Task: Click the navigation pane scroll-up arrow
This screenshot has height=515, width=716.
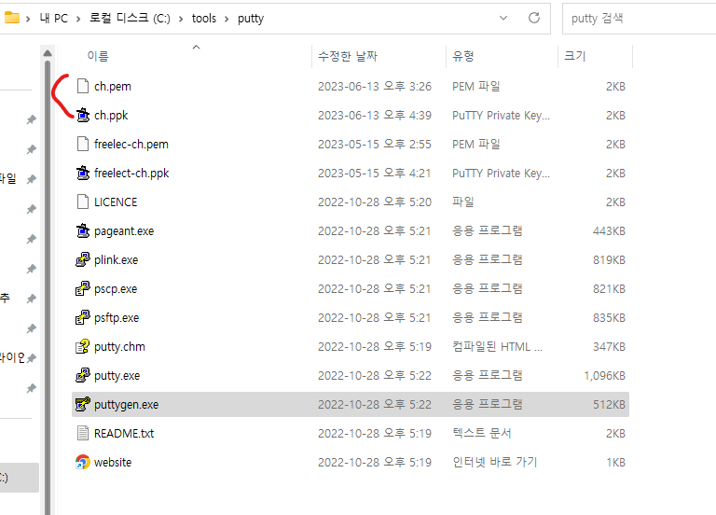Action: click(x=48, y=53)
